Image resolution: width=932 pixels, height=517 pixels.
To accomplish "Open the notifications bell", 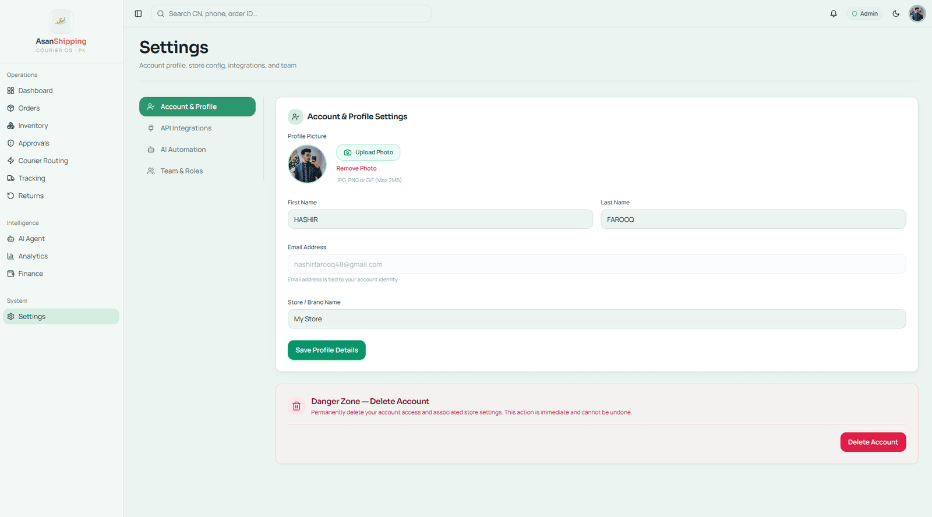I will [834, 13].
